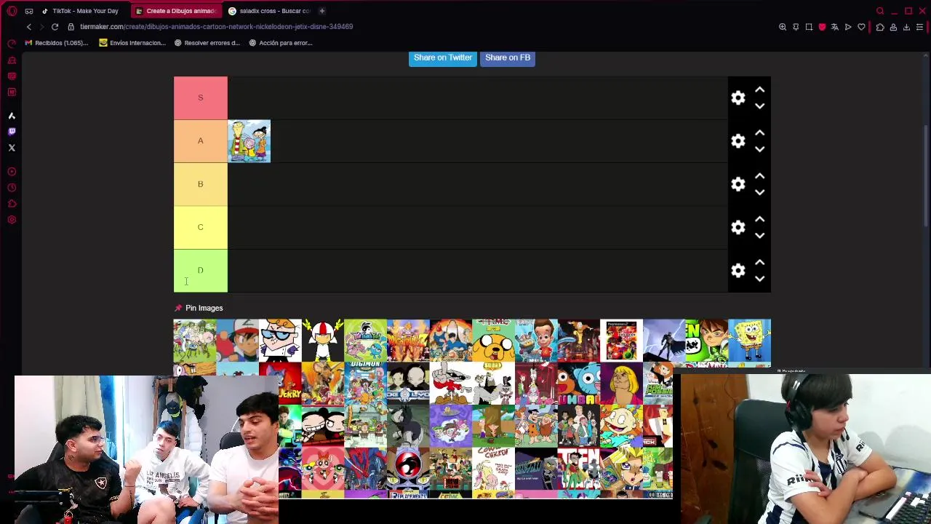
Task: Open Acción para error bookmark
Action: click(x=280, y=43)
